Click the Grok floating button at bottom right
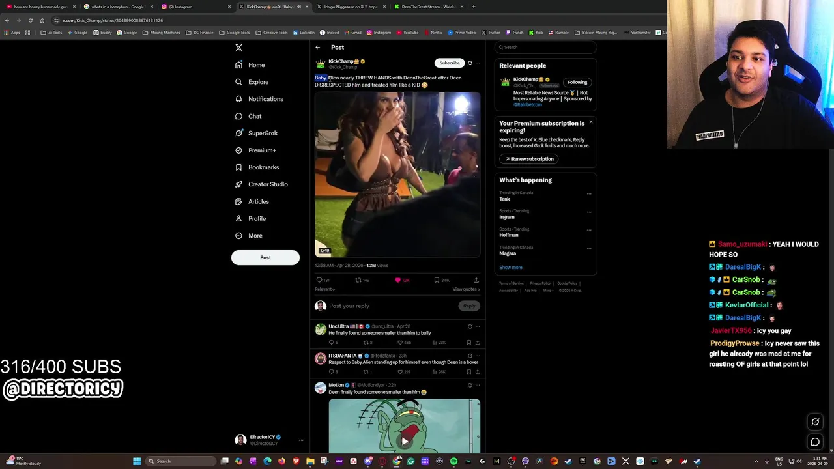Image resolution: width=834 pixels, height=469 pixels. (x=814, y=422)
